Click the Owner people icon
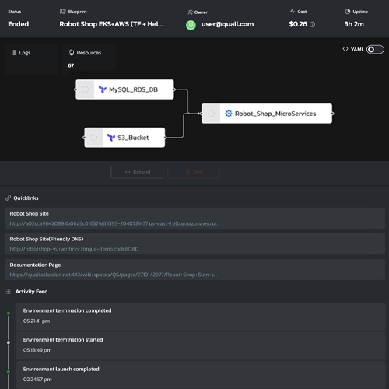This screenshot has height=389, width=389. [191, 12]
